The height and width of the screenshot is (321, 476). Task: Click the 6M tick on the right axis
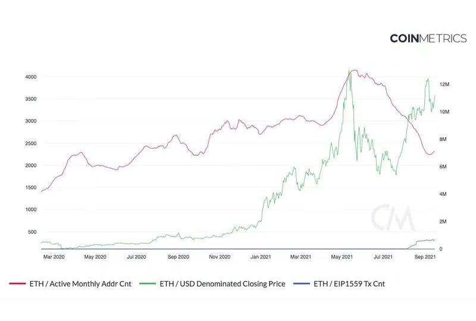point(443,167)
